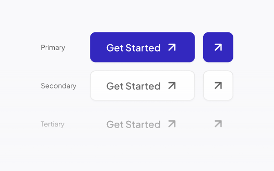Click the white Secondary Get Started button
This screenshot has height=171, width=274.
pos(142,86)
